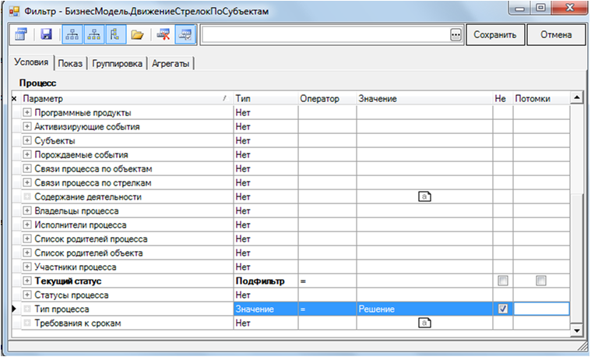Switch to the Показ tab
This screenshot has height=357, width=591.
[x=69, y=63]
